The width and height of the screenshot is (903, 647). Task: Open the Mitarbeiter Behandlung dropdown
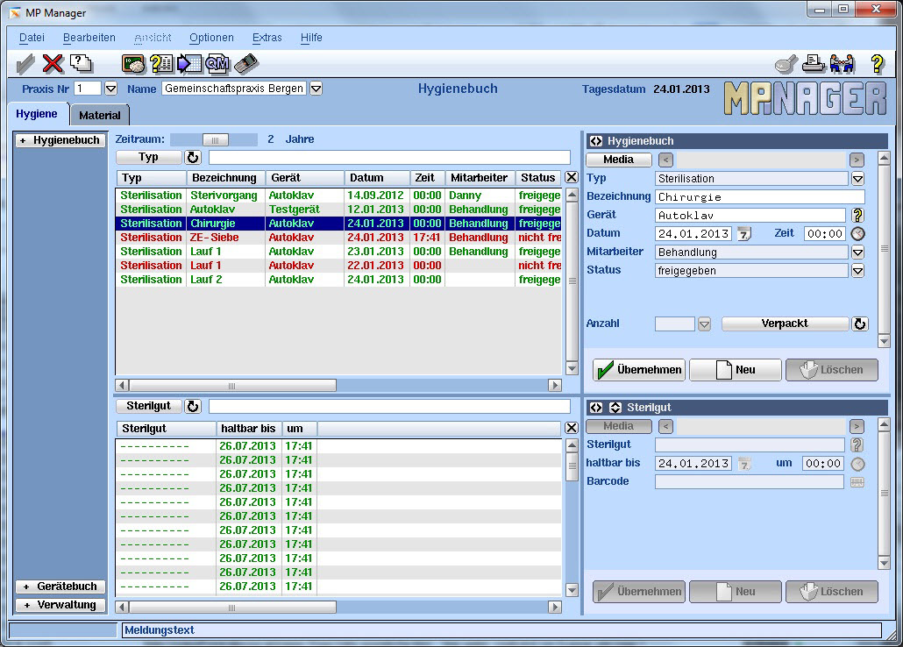(x=857, y=252)
